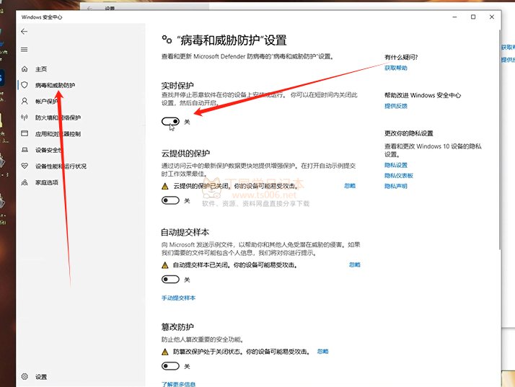Click the warning icon for 云提供的保护已关闭
515x387 pixels.
(165, 187)
